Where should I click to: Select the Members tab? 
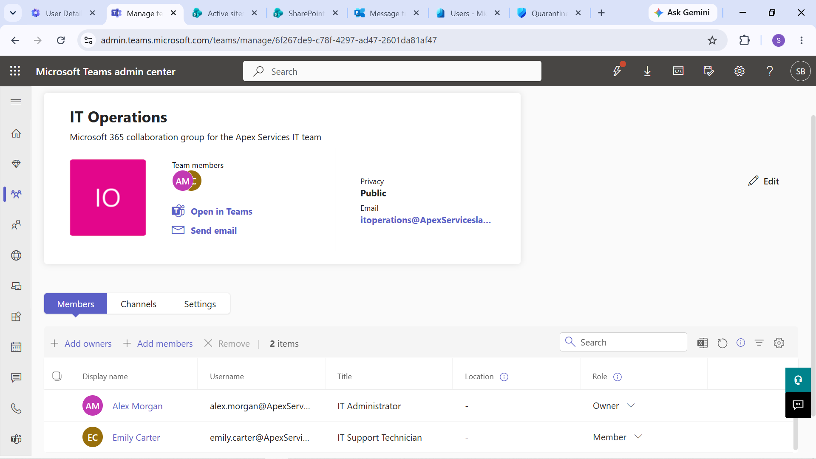76,304
